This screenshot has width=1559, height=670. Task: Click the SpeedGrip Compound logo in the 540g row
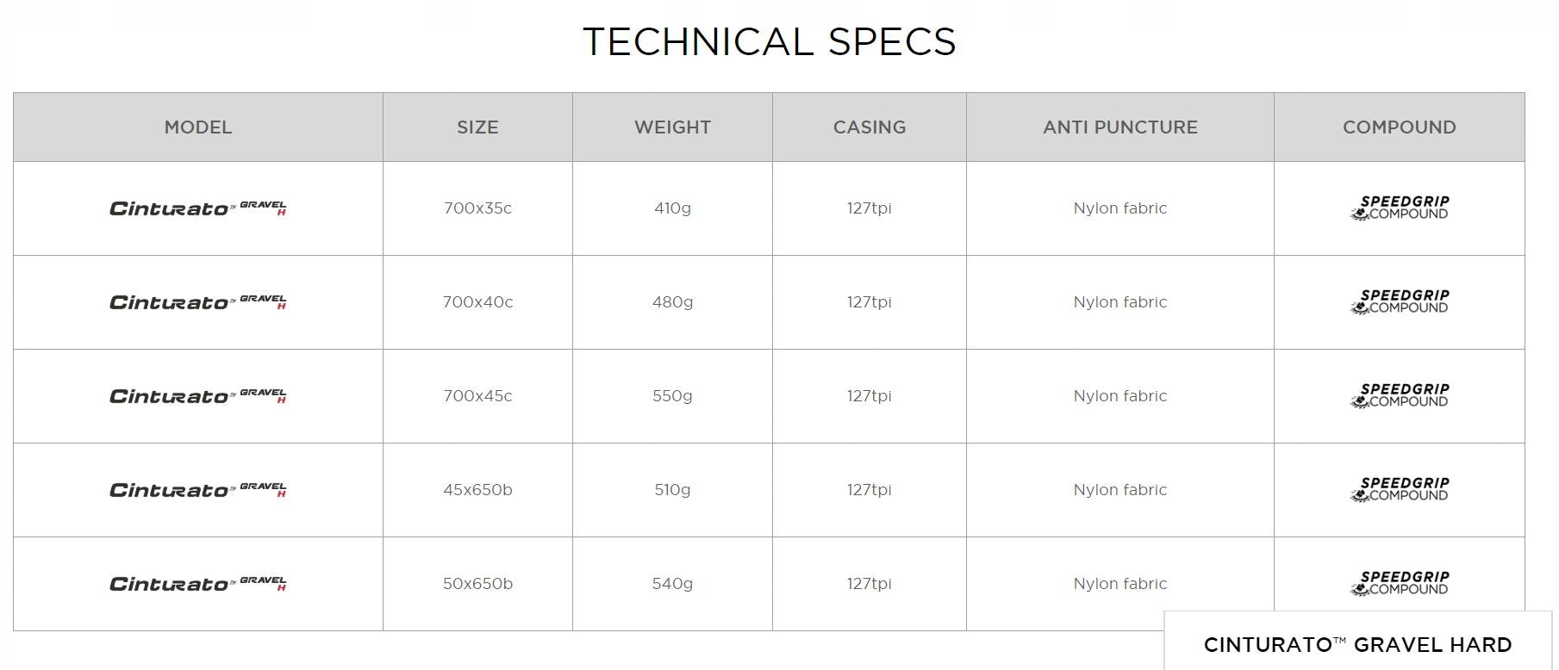click(1400, 583)
